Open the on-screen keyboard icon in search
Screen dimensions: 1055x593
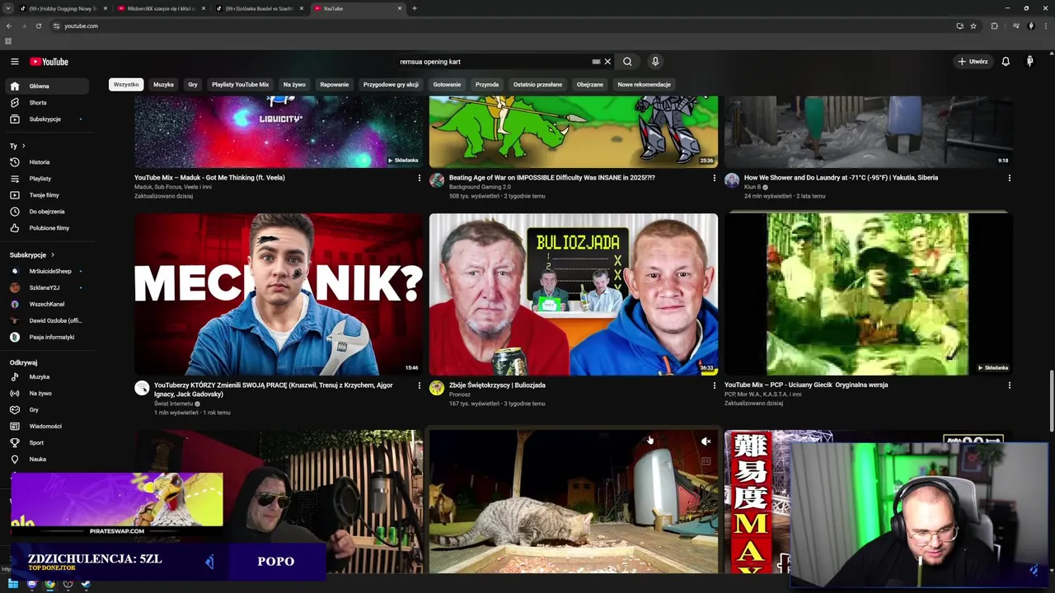(x=596, y=62)
